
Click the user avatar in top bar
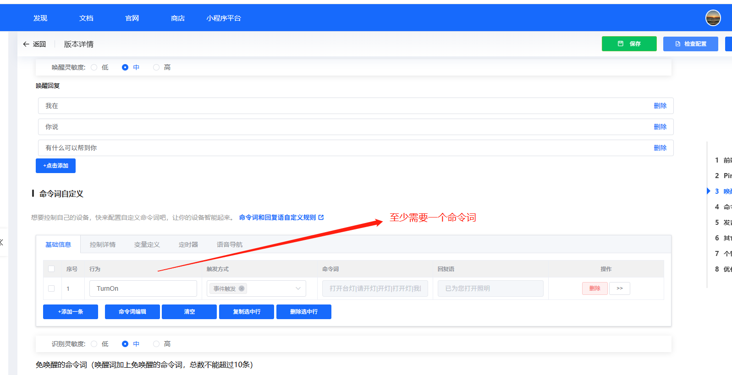point(713,18)
